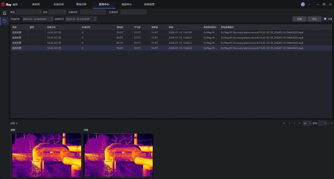Select the 报警中心 tab
The image size is (334, 179).
click(104, 4)
